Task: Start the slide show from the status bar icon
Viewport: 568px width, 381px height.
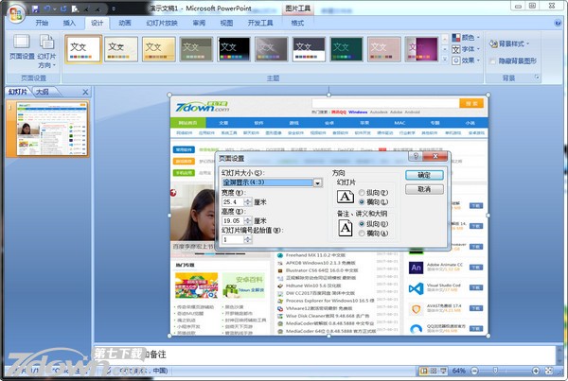Action: (x=443, y=371)
